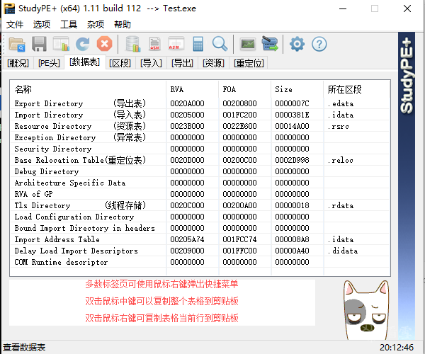Click the window with bar chart icon
This screenshot has width=425, height=354.
[x=61, y=44]
